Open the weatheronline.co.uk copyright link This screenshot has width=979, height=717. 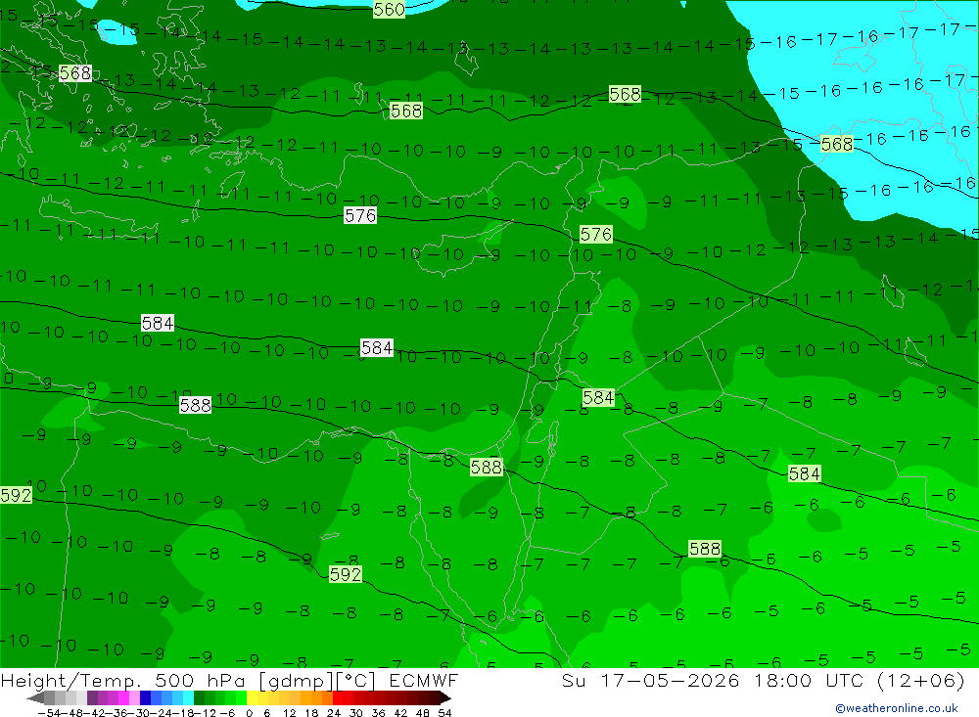897,708
